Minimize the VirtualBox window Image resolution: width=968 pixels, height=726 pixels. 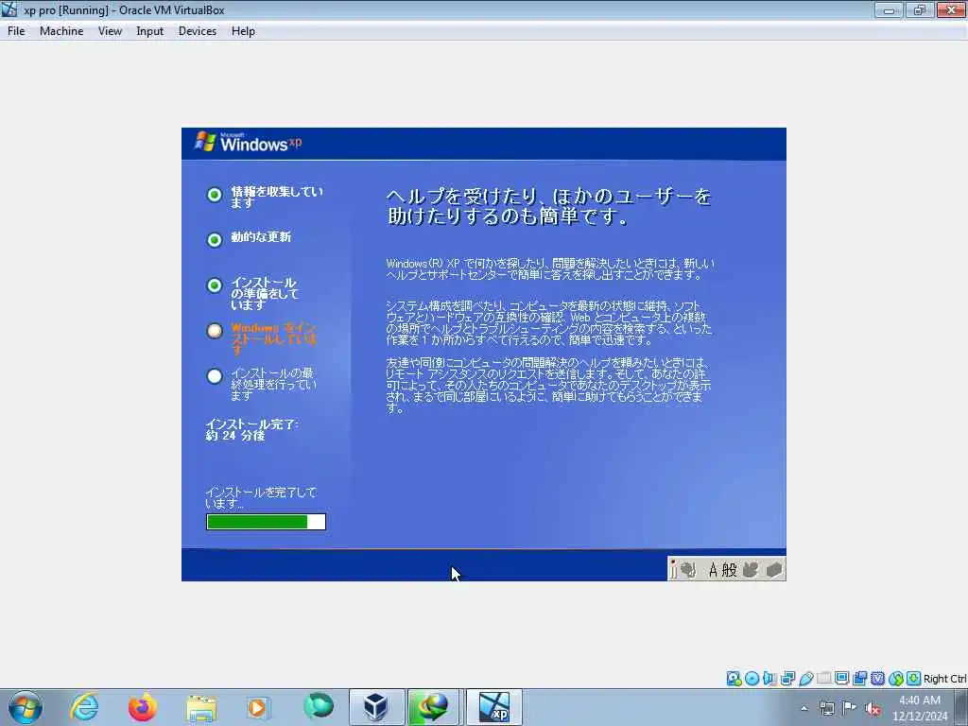(889, 9)
